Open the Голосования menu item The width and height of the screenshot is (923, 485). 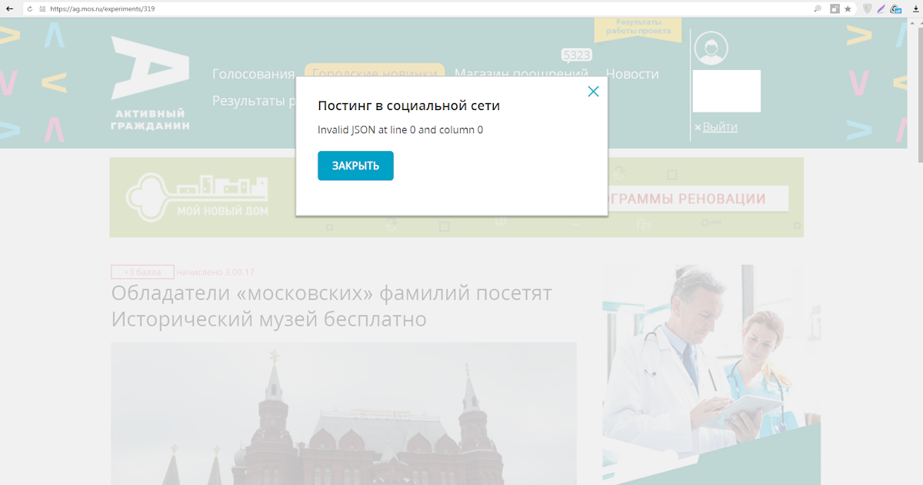tap(253, 74)
